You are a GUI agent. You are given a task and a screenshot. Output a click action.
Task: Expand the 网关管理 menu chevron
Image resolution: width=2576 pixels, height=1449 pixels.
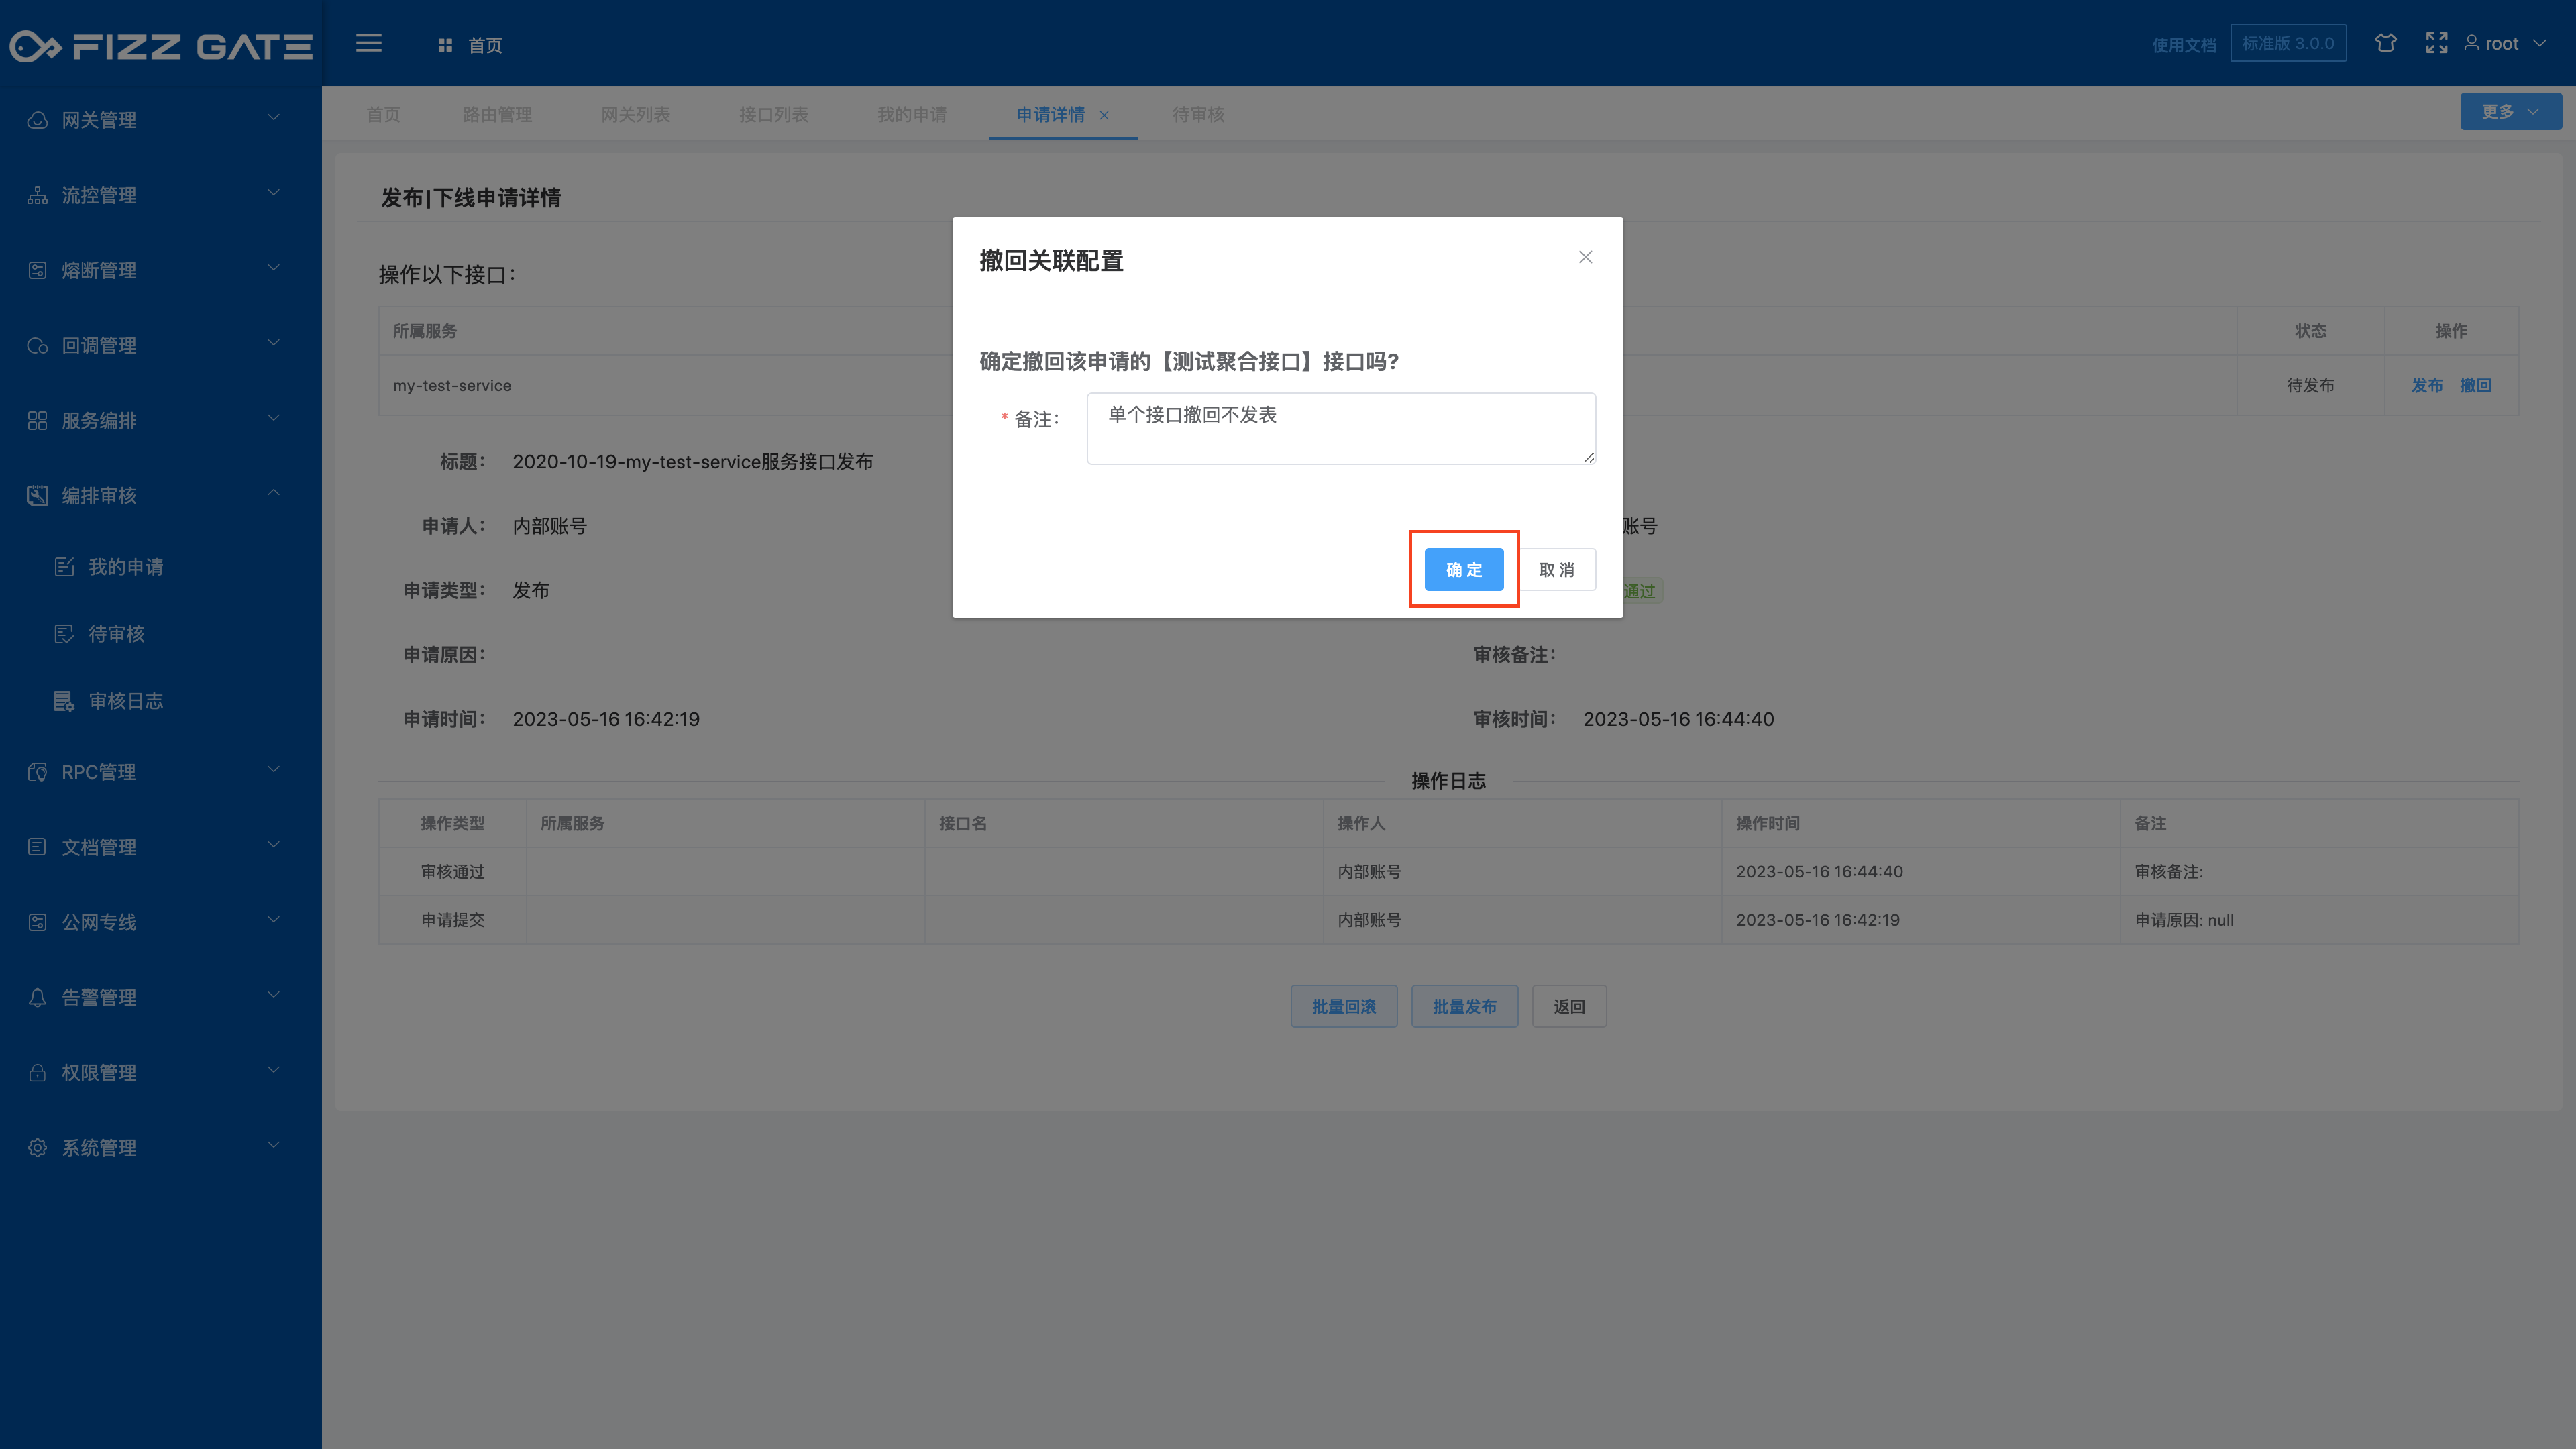click(273, 118)
